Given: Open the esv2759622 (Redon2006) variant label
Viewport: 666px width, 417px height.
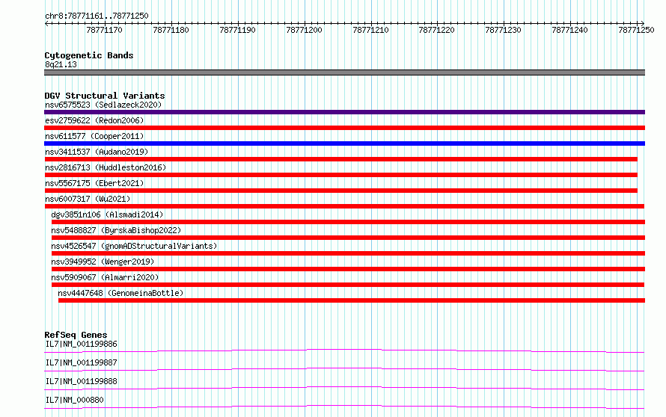Looking at the screenshot, I should click(94, 120).
